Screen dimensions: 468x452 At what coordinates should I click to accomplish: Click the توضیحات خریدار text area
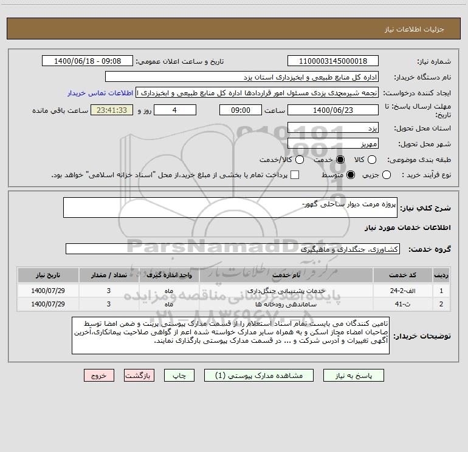230,336
